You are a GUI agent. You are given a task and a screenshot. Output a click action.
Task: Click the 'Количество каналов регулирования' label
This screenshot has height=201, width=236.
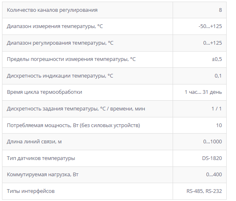pyautogui.click(x=52, y=10)
